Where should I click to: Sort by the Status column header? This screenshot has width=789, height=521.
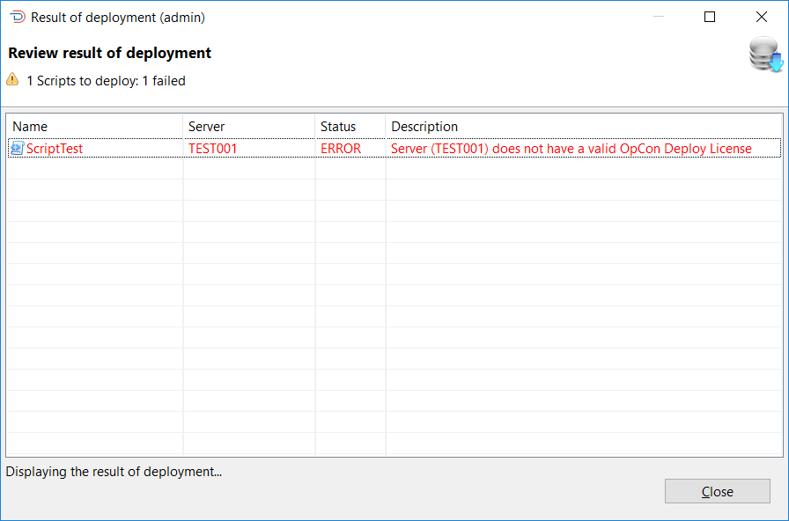click(x=350, y=126)
